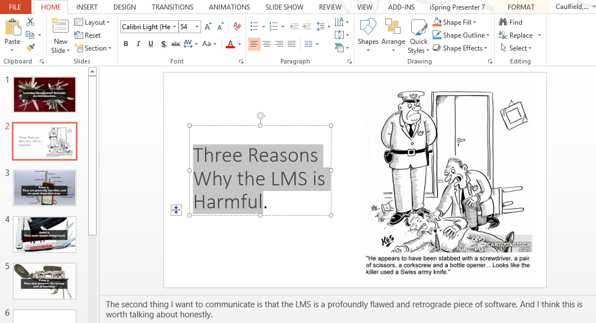Switch to the TRANSITIONS ribbon tab
Screen dimensions: 596x323
[172, 7]
